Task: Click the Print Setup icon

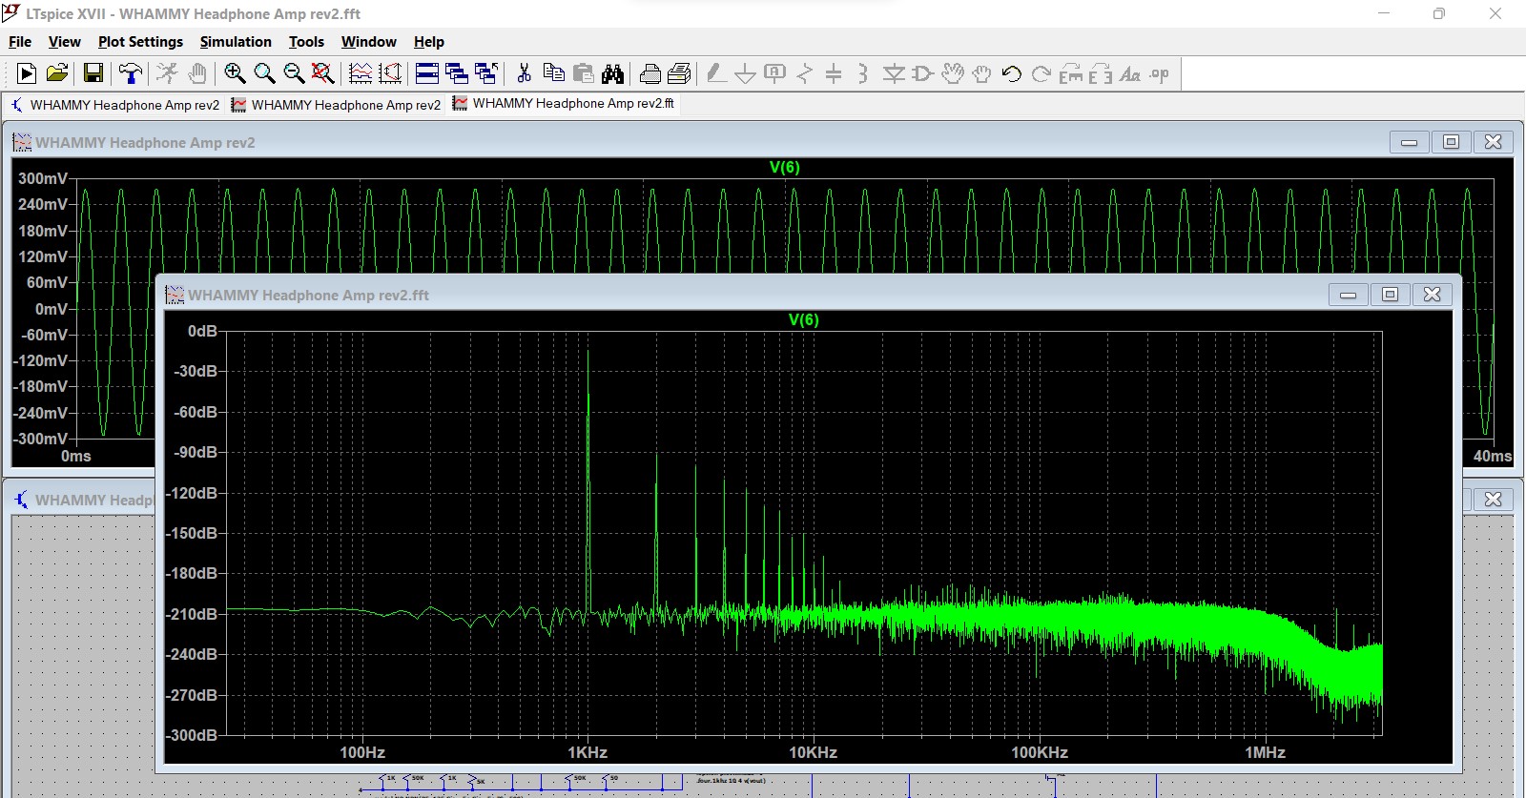Action: (x=650, y=73)
